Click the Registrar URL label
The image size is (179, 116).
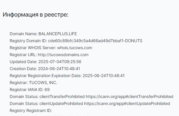(23, 55)
